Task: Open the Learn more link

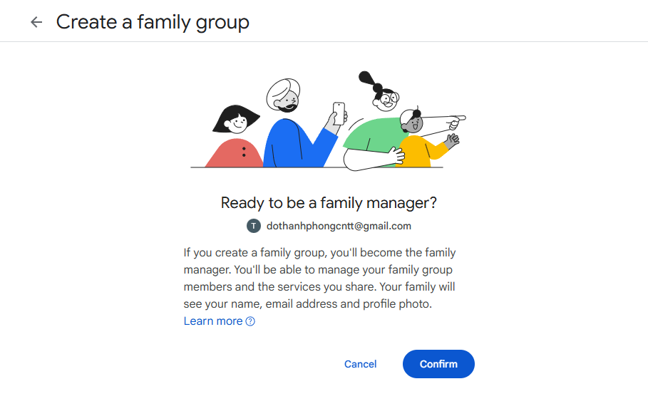Action: tap(213, 321)
